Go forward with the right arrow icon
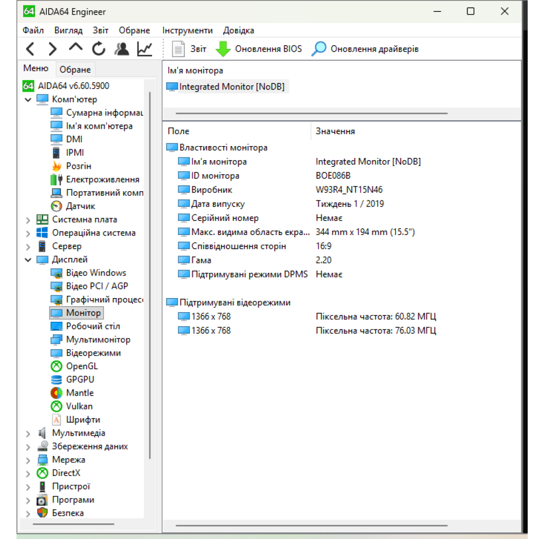539x539 pixels. 53,49
